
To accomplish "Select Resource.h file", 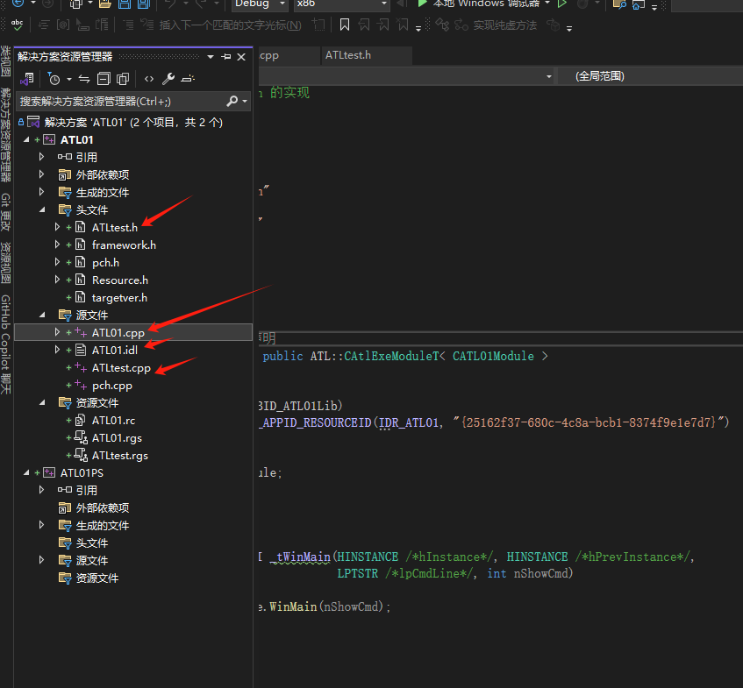I will (120, 280).
